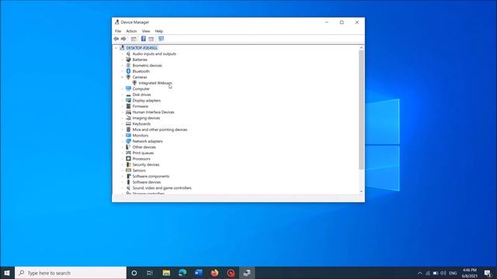The height and width of the screenshot is (279, 497).
Task: Click the Show/Hide Console Tree toolbar icon
Action: 134,39
